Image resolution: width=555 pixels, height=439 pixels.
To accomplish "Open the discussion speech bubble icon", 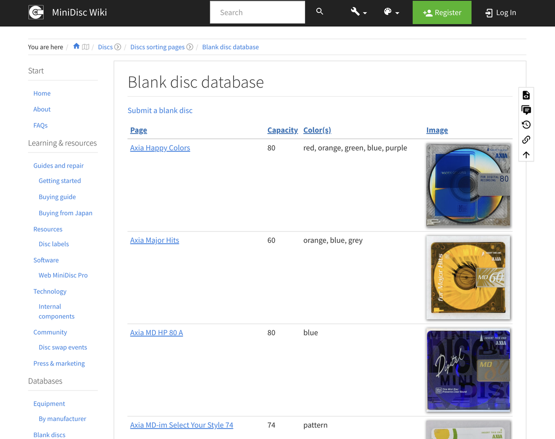I will coord(526,110).
